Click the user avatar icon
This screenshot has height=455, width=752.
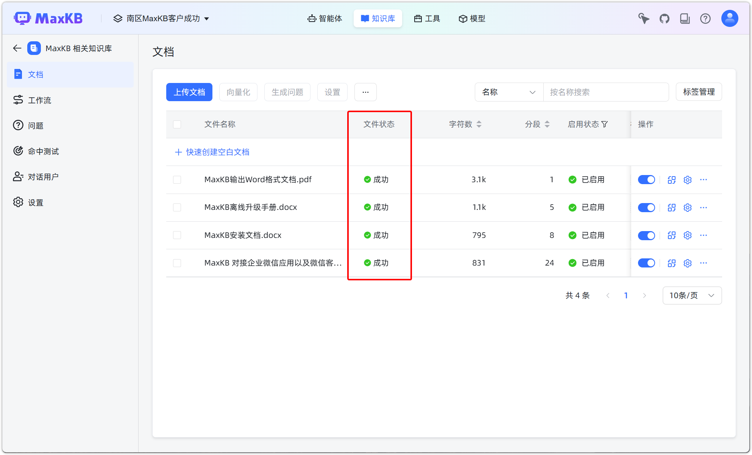point(729,18)
